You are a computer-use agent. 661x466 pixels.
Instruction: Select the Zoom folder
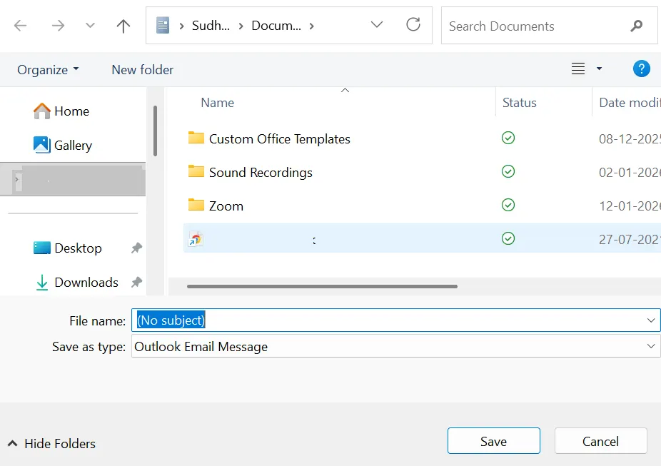(226, 206)
